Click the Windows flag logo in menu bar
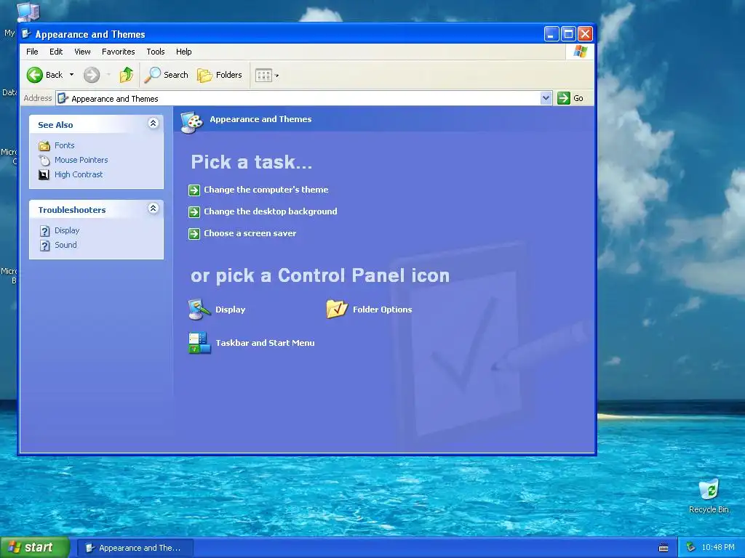The image size is (745, 558). pyautogui.click(x=580, y=52)
